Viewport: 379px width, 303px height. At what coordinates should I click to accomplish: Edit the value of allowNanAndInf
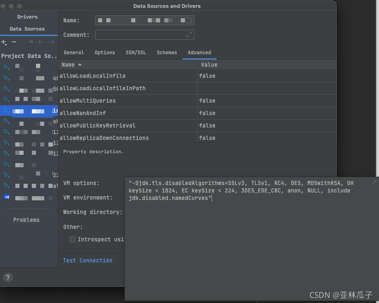point(267,113)
